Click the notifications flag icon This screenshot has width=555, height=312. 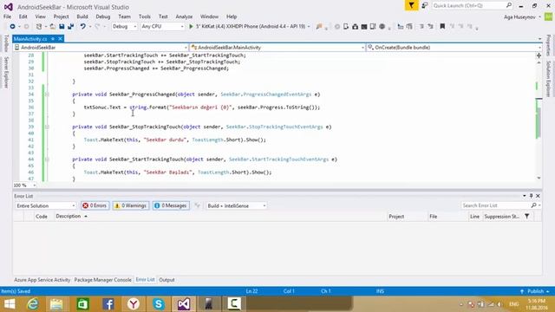411,5
